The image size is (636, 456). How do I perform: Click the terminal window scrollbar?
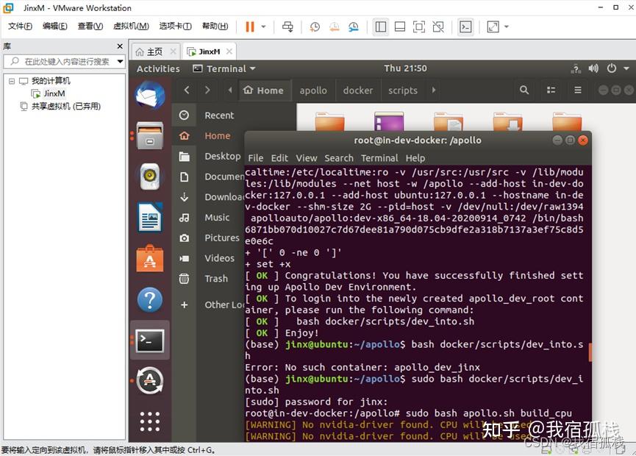[590, 352]
